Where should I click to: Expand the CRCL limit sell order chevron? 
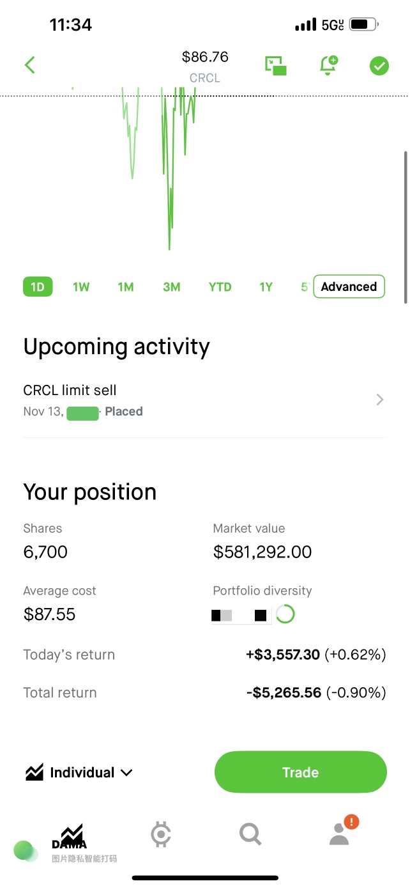tap(380, 400)
